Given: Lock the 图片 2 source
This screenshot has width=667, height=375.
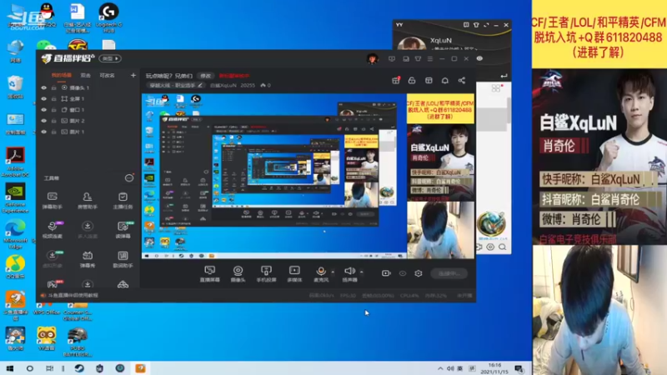Looking at the screenshot, I should [54, 121].
